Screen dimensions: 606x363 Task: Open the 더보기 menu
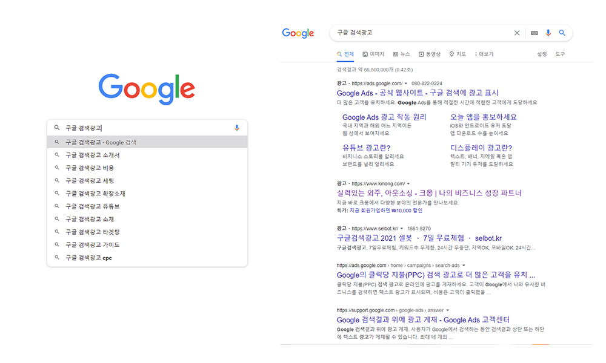tap(484, 54)
